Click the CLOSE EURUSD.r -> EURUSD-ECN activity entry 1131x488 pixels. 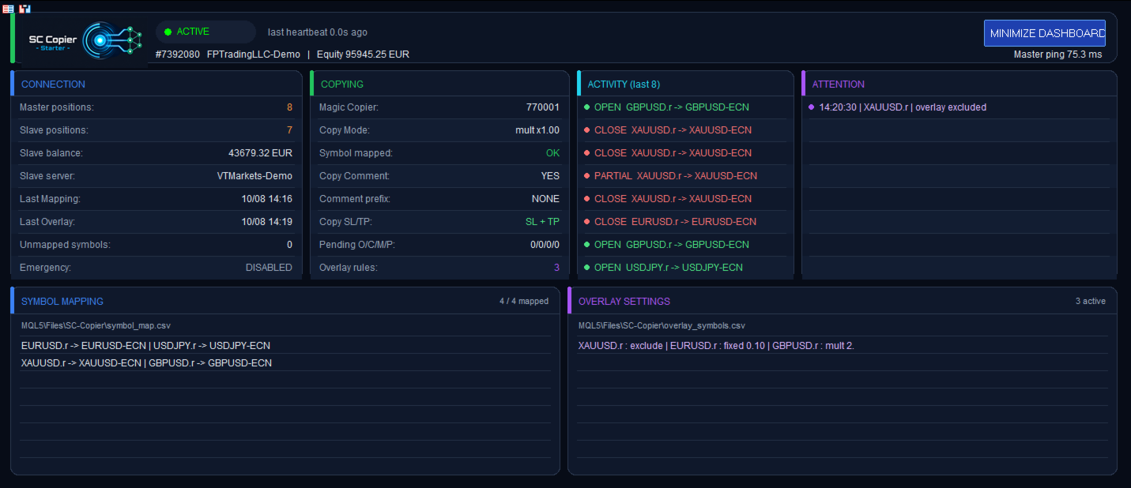(x=675, y=222)
